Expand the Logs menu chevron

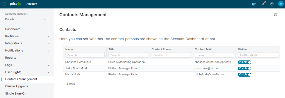point(48,65)
